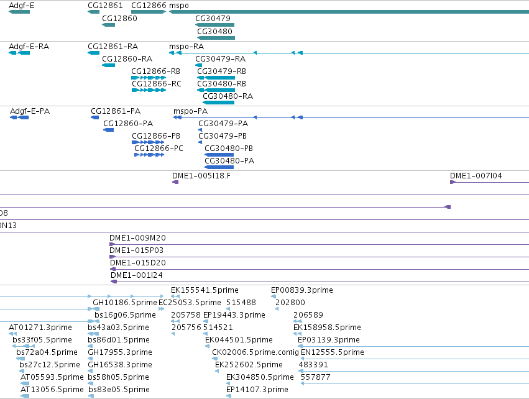This screenshot has height=399, width=529.
Task: Select the DME1-015P03 clone
Action: [x=319, y=257]
